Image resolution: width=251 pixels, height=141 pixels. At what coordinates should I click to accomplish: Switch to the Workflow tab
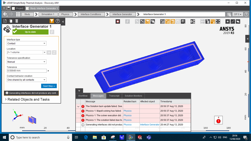(83, 96)
